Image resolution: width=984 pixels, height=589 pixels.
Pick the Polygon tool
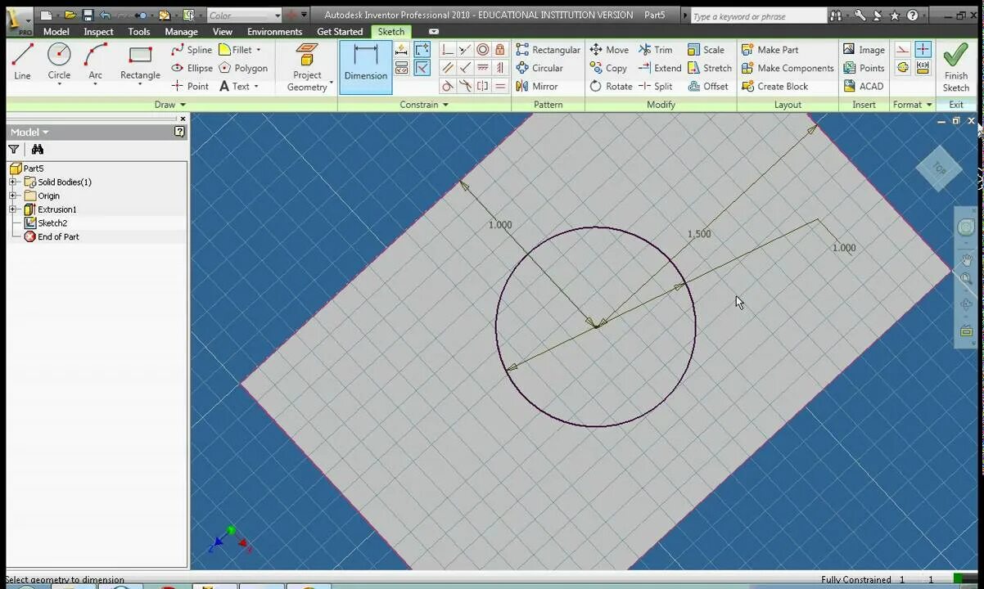pos(243,68)
